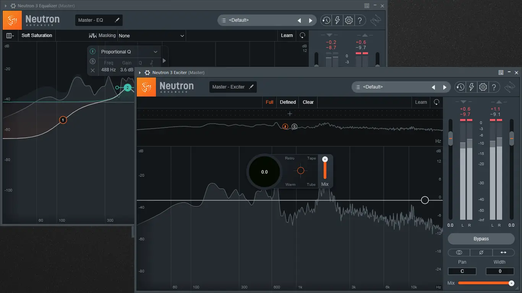Reset the Equalizer with the circular arrow
This screenshot has height=293, width=522.
tap(302, 35)
